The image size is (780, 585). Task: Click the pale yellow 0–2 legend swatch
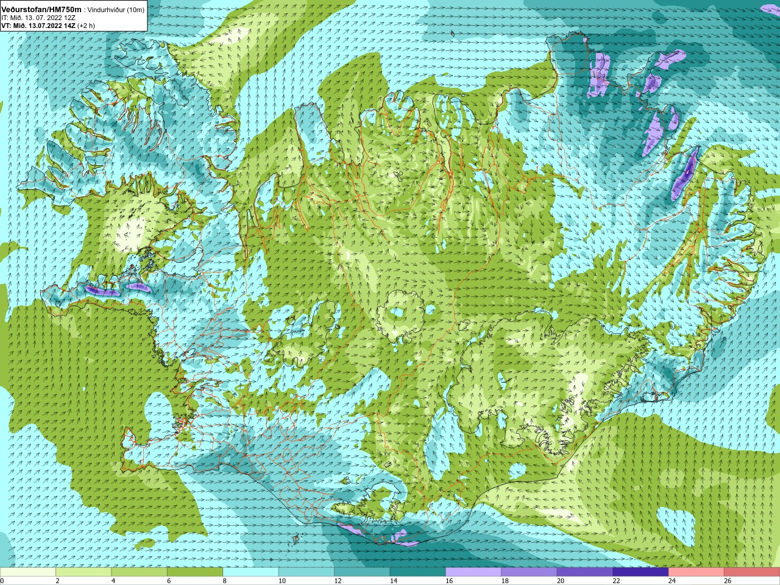pyautogui.click(x=28, y=573)
